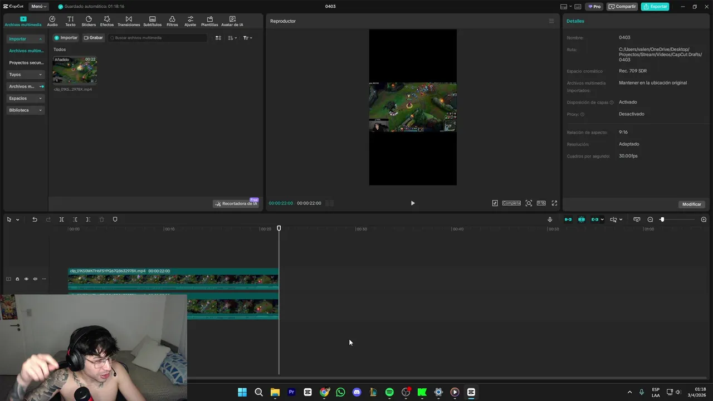Click the Pro upgrade button

(x=594, y=7)
